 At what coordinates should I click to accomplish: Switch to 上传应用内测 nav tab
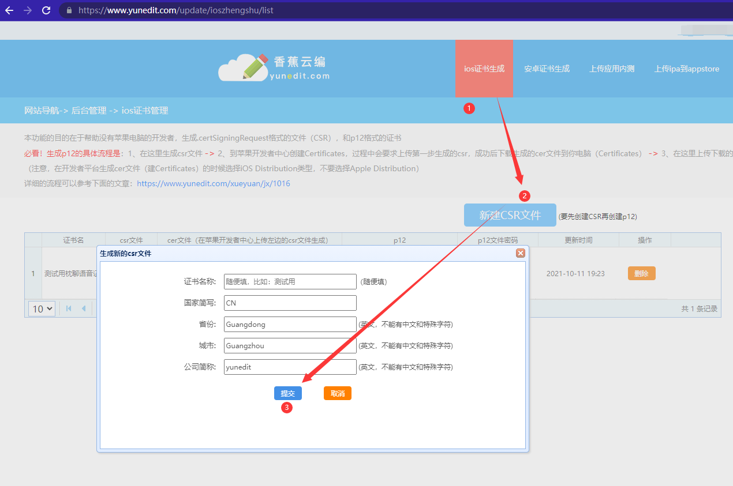(x=612, y=69)
